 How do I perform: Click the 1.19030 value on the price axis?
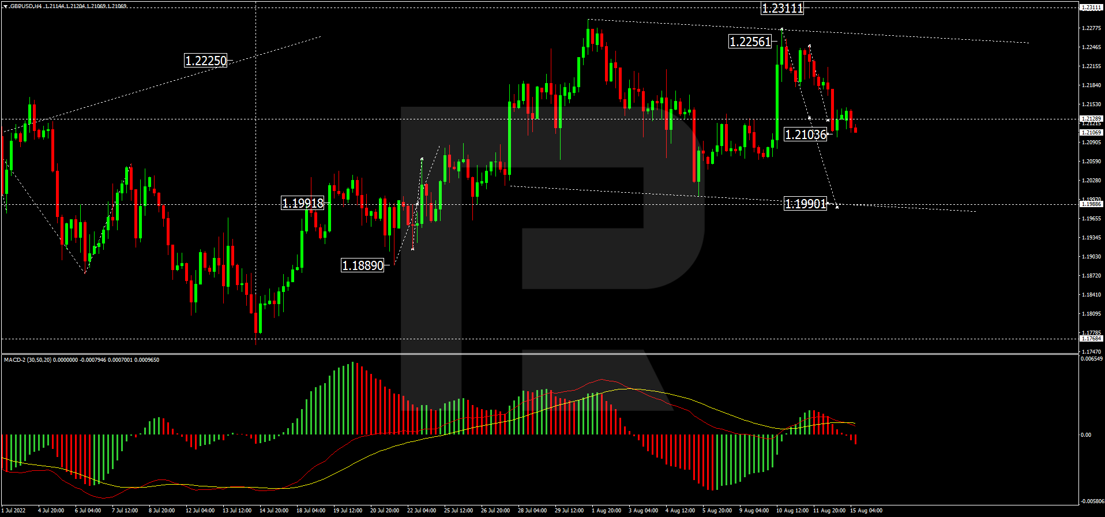[1092, 257]
